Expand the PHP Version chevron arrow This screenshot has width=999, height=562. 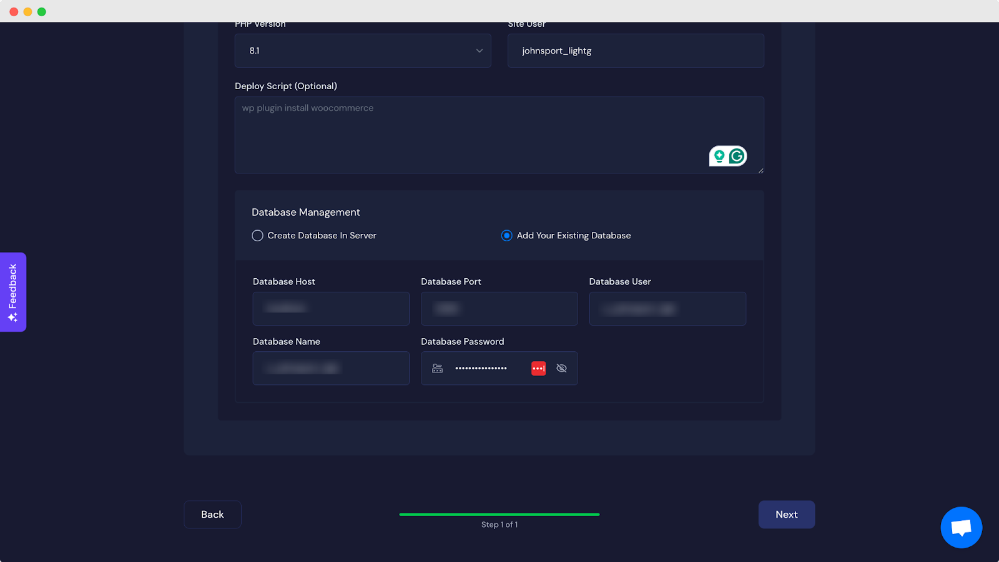tap(479, 51)
